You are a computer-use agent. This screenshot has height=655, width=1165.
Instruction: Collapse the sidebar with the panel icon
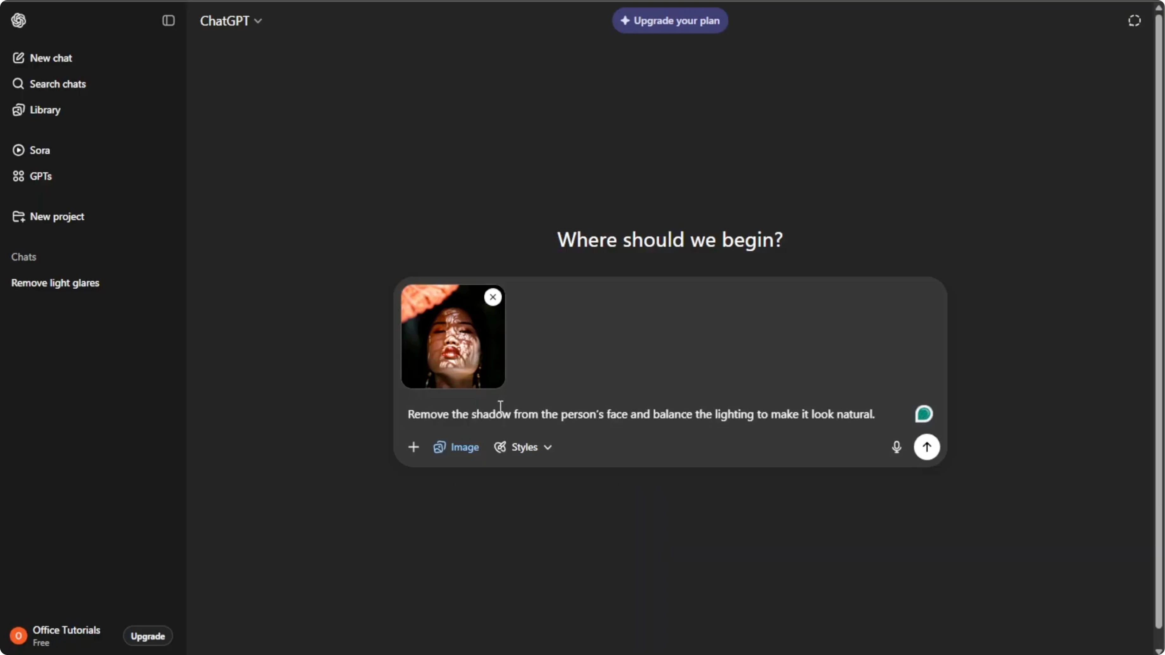[168, 20]
